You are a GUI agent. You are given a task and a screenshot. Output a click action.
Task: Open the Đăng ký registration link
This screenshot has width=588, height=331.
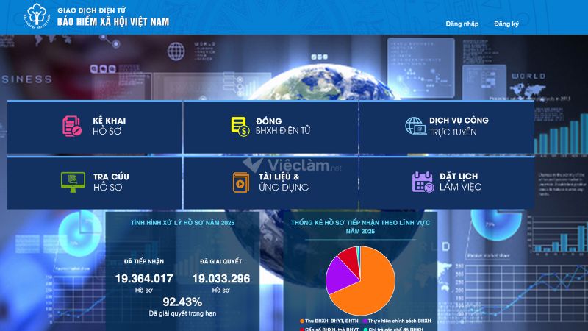[x=506, y=24]
